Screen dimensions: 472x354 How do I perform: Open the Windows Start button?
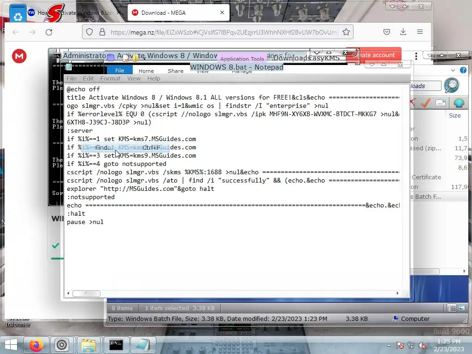pyautogui.click(x=11, y=345)
